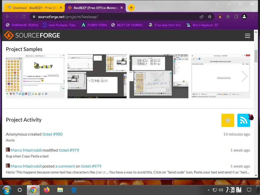Switch to the Download - BeeBEEP tab
This screenshot has width=260, height=195.
(34, 8)
